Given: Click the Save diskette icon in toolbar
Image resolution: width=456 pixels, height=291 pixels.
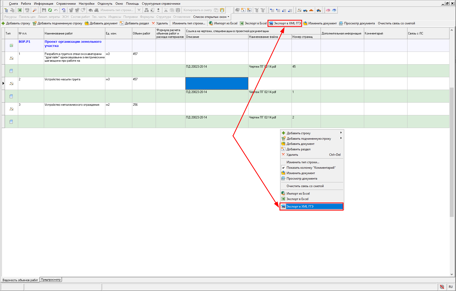Looking at the screenshot, I should (x=44, y=10).
